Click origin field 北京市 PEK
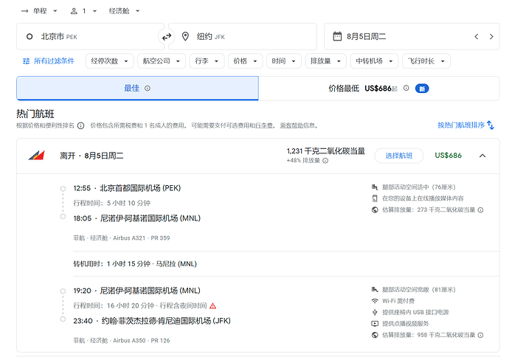The width and height of the screenshot is (509, 357). pos(91,37)
